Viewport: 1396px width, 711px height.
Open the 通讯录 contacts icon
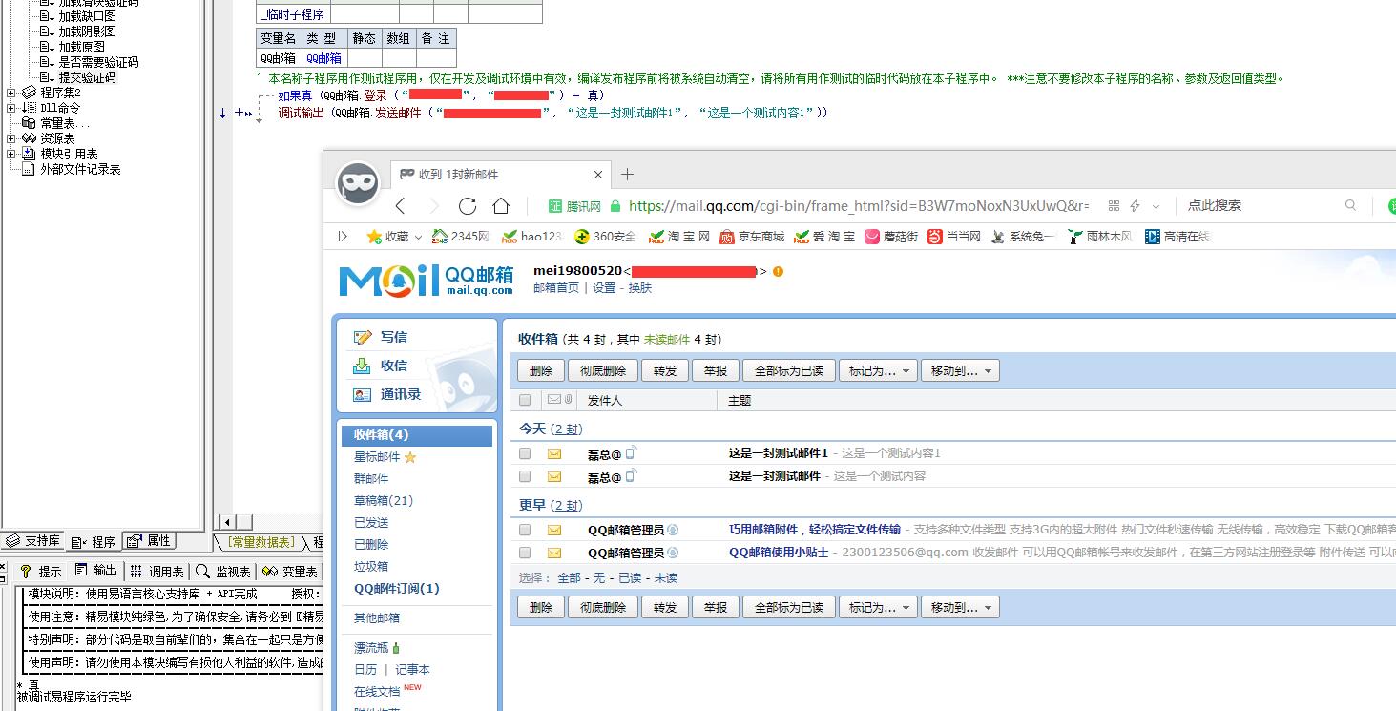(364, 394)
